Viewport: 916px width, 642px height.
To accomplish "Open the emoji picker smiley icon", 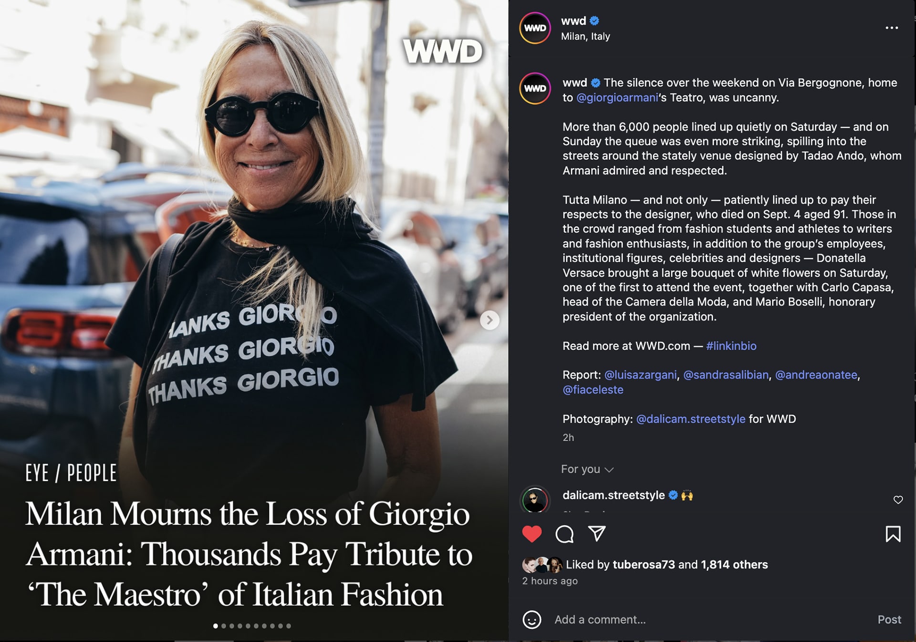I will pos(532,620).
